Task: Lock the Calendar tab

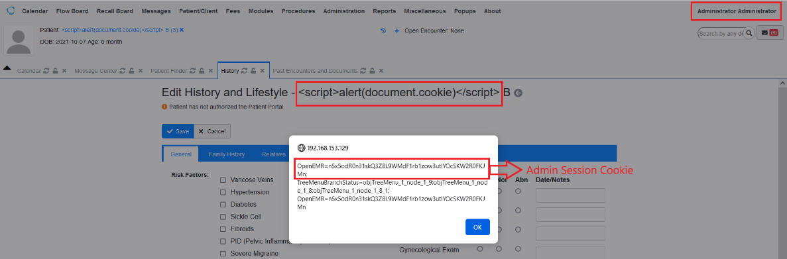Action: (x=55, y=71)
